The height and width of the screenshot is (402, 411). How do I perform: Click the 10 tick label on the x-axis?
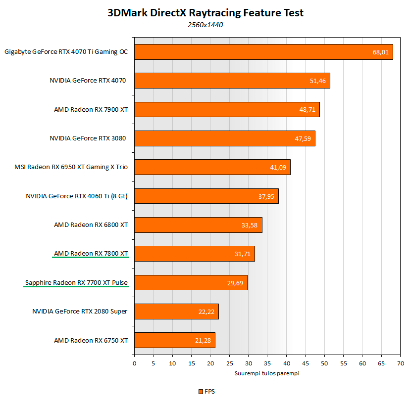pos(172,363)
